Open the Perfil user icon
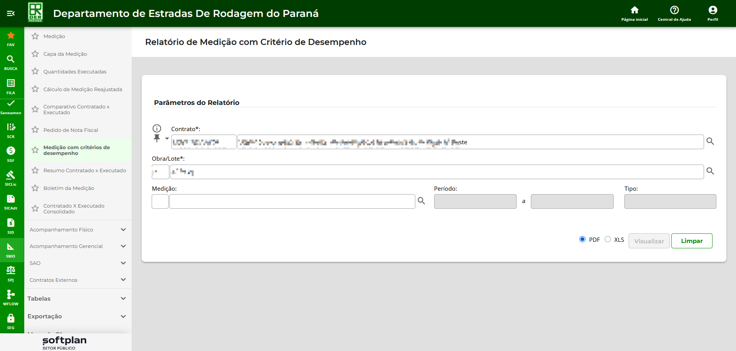The width and height of the screenshot is (736, 351). 713,10
